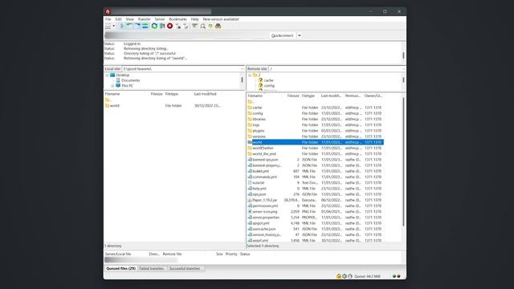Sort local list by Last modified column

pos(206,94)
